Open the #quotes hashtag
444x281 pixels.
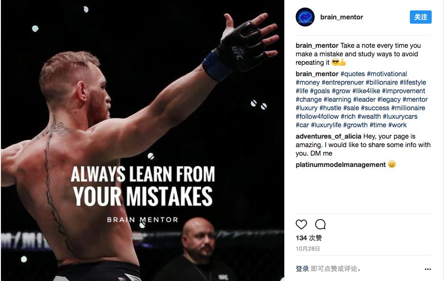pos(353,74)
